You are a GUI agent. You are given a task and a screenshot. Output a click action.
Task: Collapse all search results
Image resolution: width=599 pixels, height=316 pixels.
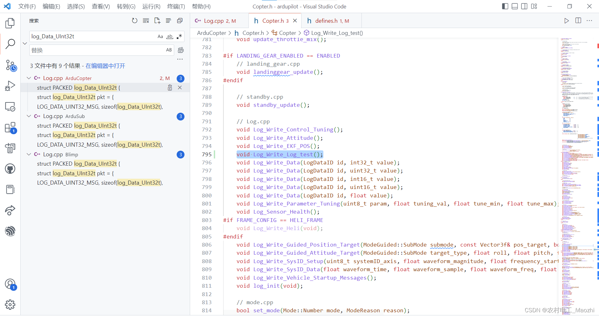(180, 21)
